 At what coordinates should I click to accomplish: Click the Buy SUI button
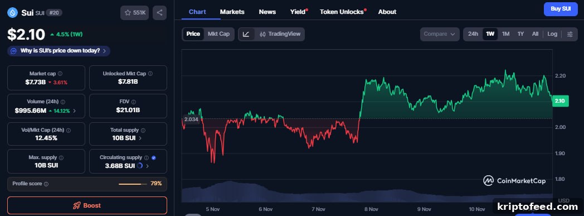coord(561,9)
